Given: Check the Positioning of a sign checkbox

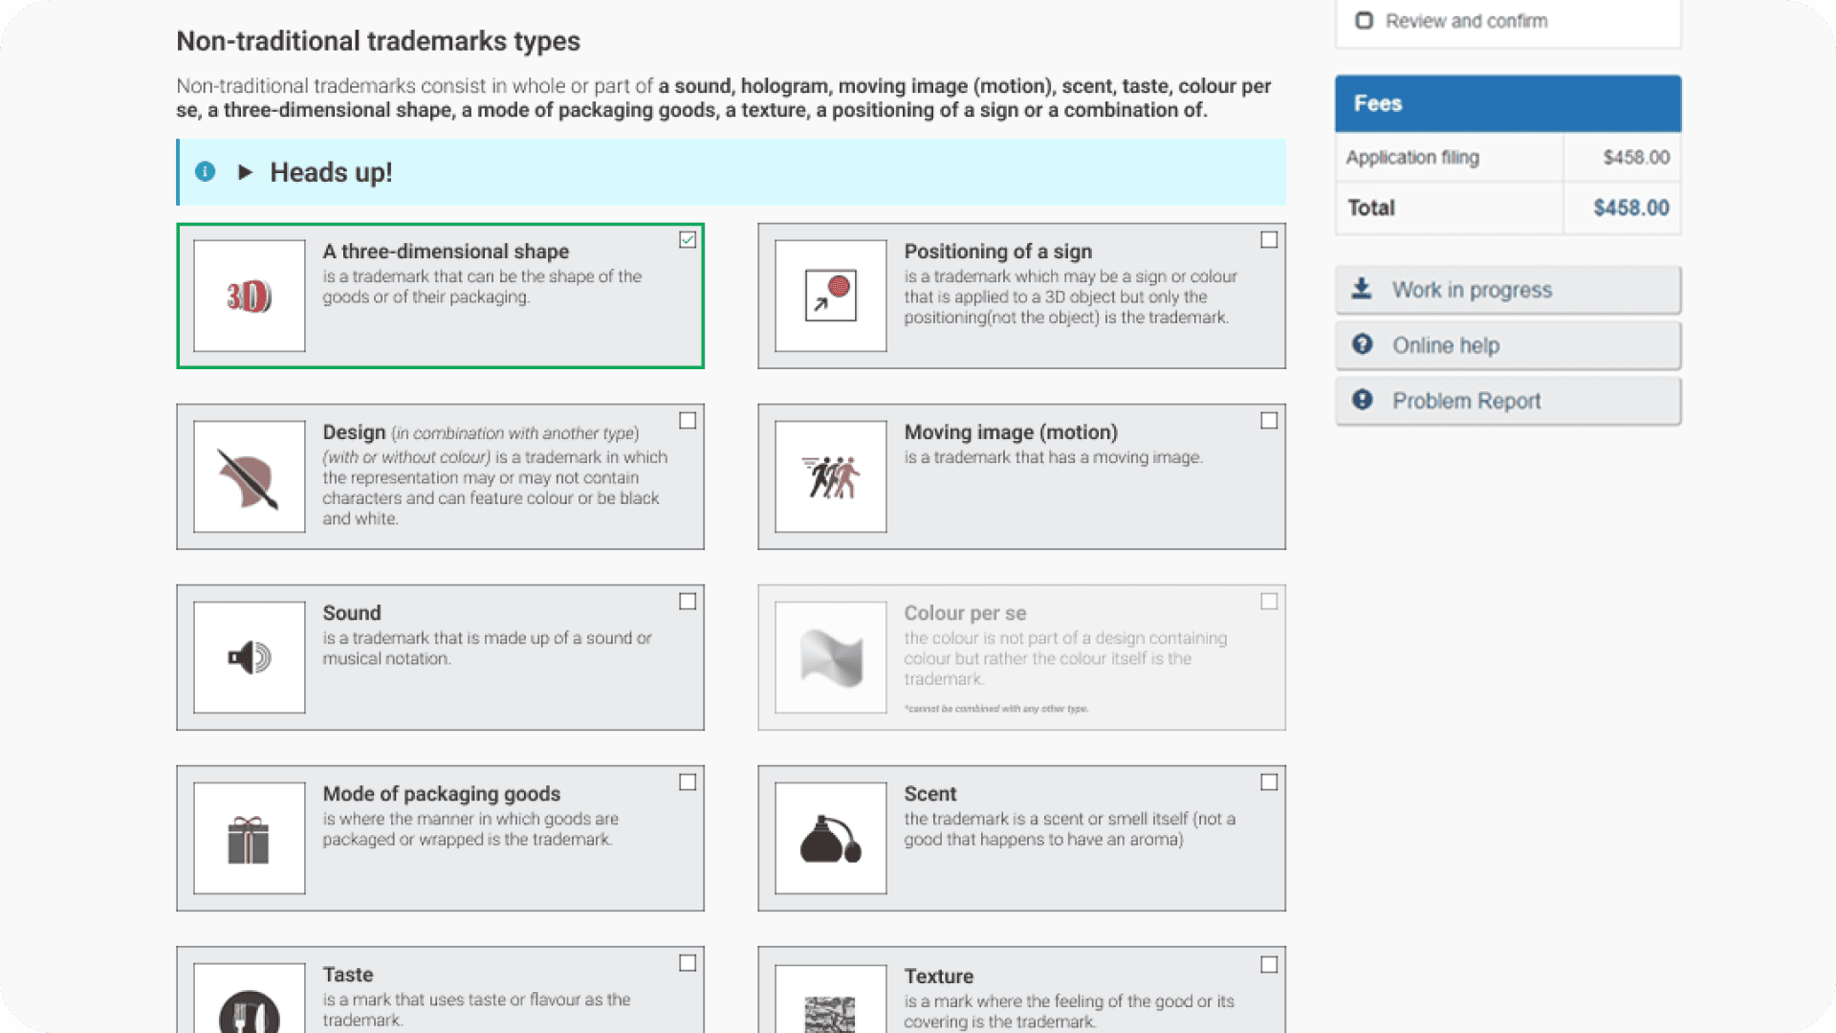Looking at the screenshot, I should pos(1269,240).
